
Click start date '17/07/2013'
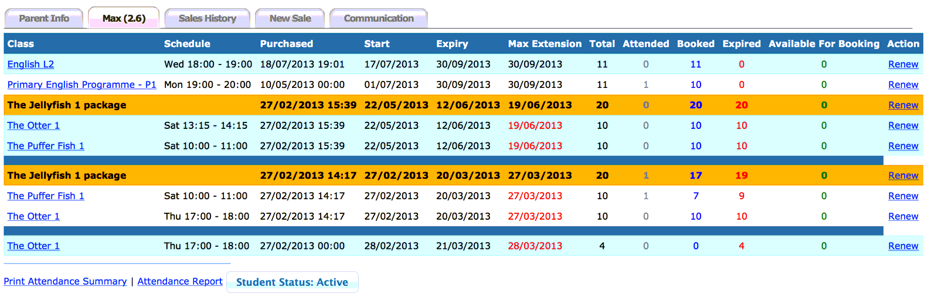pyautogui.click(x=392, y=64)
